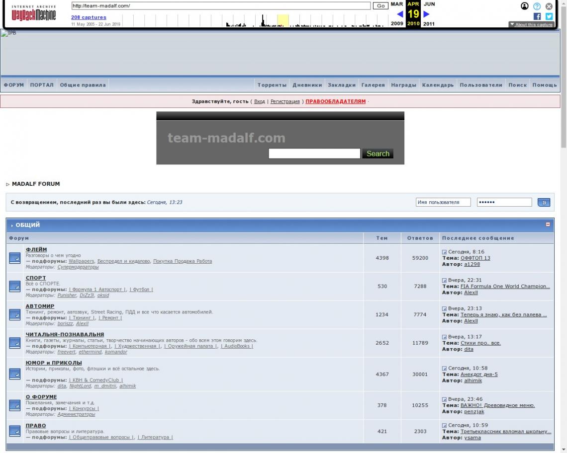This screenshot has width=567, height=453.
Task: Click the ЧИТАЛЬНЯ-ПОЗНАВАЛЬНЯ forum status icon
Action: pyautogui.click(x=15, y=342)
